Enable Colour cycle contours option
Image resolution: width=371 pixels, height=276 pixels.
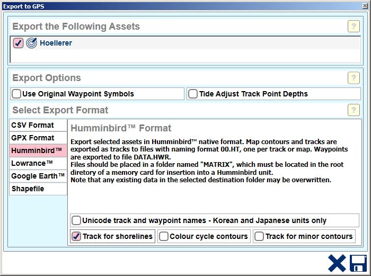(164, 236)
